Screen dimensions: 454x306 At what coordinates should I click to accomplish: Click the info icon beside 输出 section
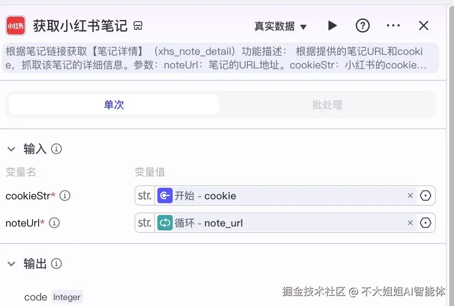click(x=56, y=263)
